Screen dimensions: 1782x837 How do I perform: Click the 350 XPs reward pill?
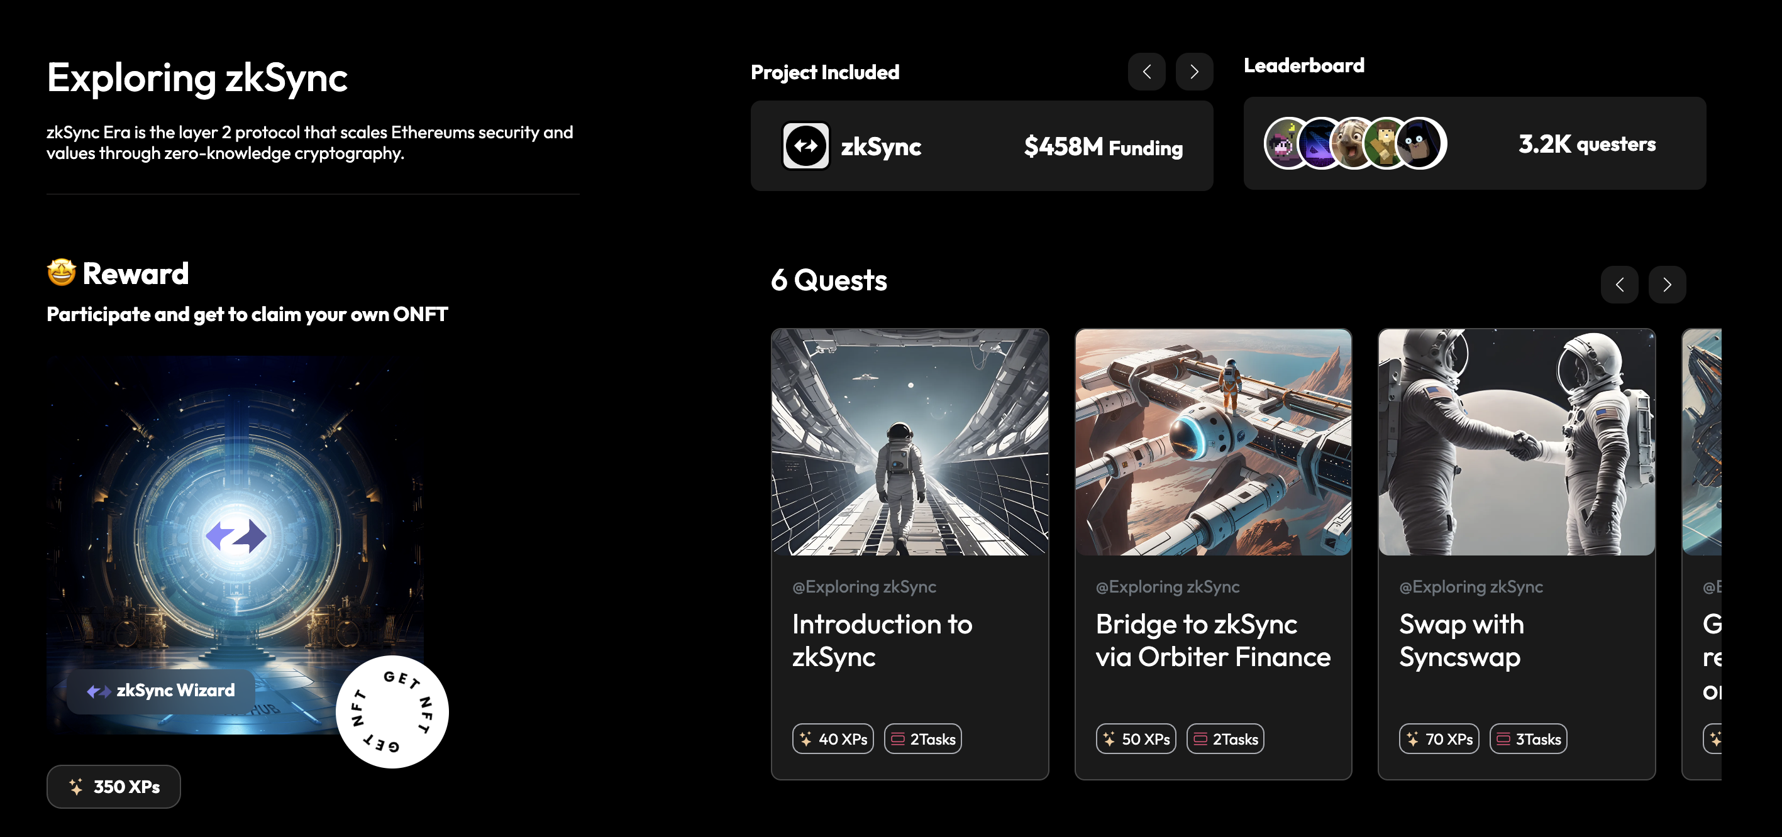point(113,787)
